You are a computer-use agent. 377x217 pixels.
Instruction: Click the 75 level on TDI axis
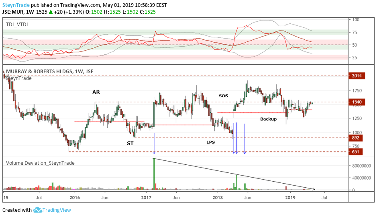355,33
